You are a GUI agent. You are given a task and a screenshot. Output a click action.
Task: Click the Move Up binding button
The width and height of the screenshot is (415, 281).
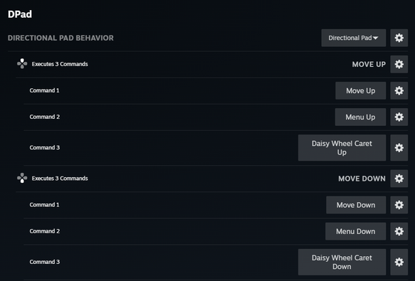pyautogui.click(x=360, y=90)
